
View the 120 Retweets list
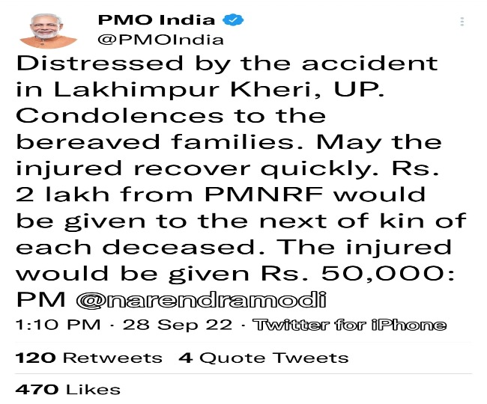tap(89, 358)
